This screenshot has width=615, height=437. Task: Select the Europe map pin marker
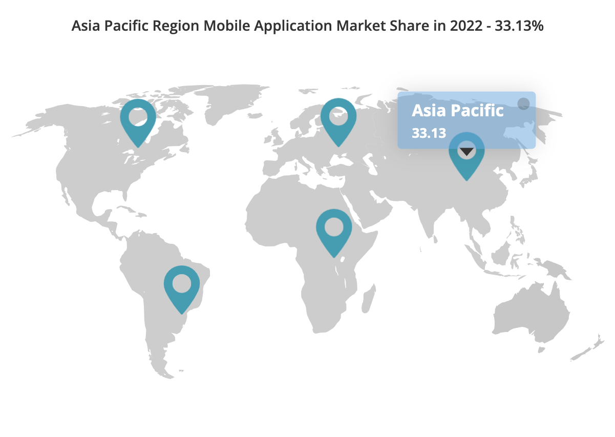[x=338, y=121]
